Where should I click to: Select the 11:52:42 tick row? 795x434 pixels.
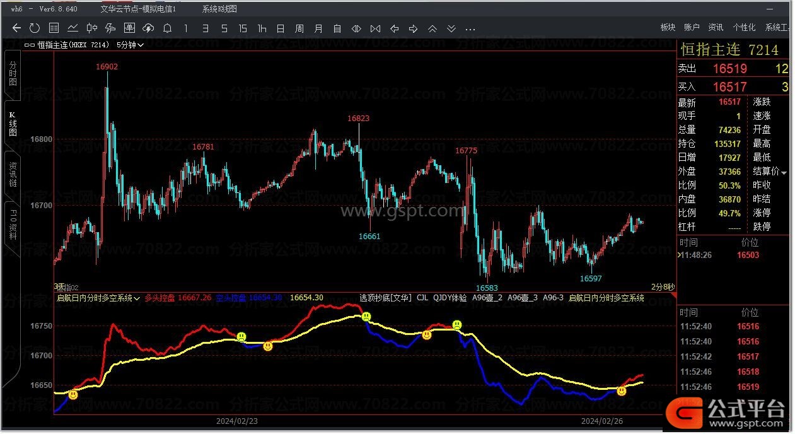pos(733,357)
